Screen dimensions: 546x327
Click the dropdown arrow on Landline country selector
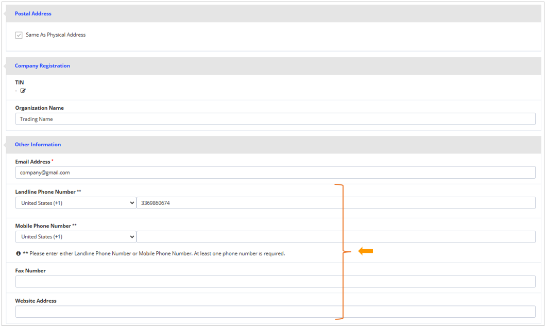[131, 202]
